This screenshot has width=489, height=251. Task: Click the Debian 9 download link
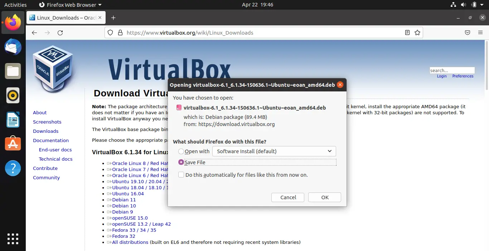pos(122,212)
